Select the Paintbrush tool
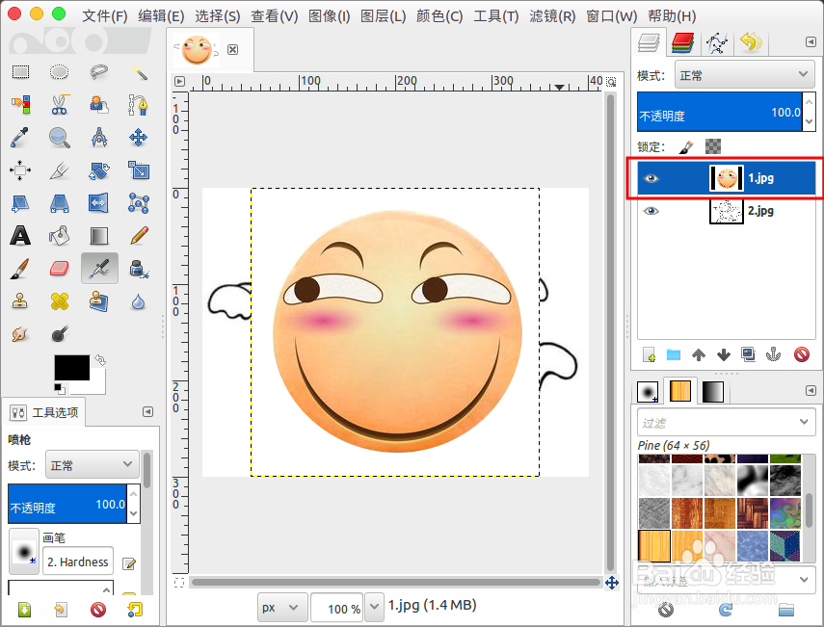Image resolution: width=824 pixels, height=627 pixels. (20, 269)
